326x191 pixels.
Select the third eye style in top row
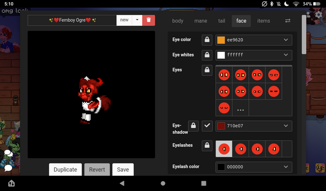(257, 75)
